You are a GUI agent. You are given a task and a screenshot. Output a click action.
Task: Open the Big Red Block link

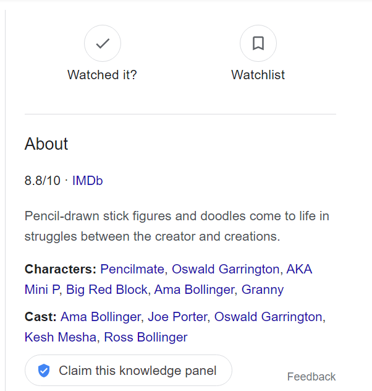click(x=107, y=290)
